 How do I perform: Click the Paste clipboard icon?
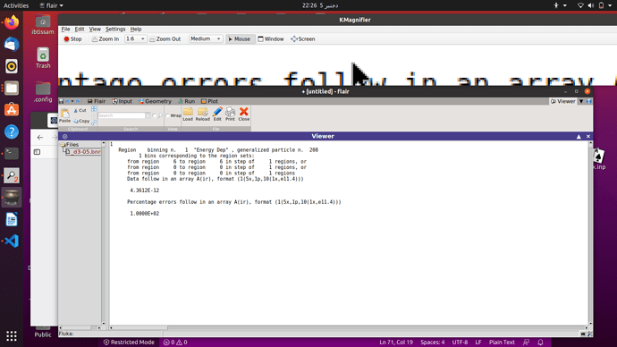point(65,115)
